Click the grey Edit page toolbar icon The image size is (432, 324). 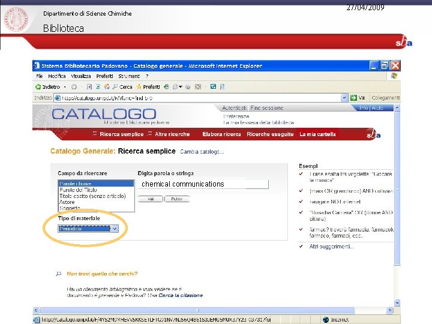pyautogui.click(x=198, y=87)
